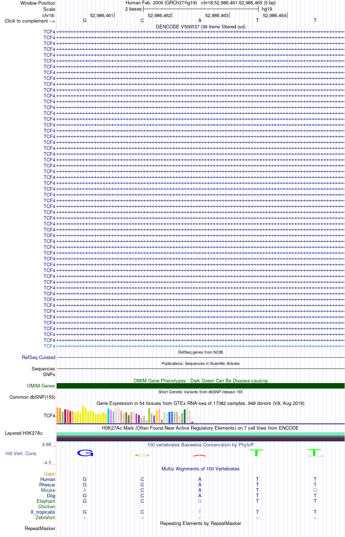Screen dimensions: 345x537
Task: Click the Mouse species label
Action: pos(48,490)
